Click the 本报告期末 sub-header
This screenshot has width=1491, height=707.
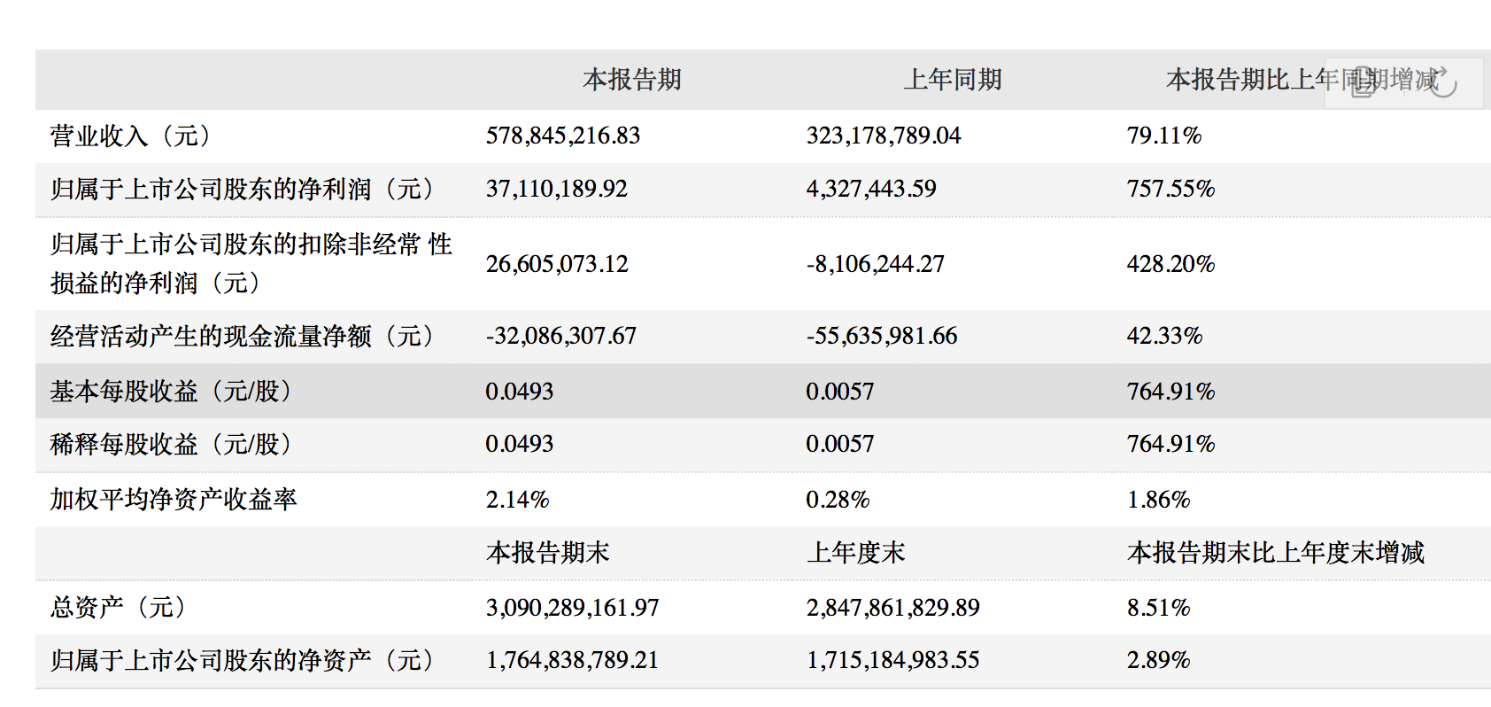(x=548, y=553)
